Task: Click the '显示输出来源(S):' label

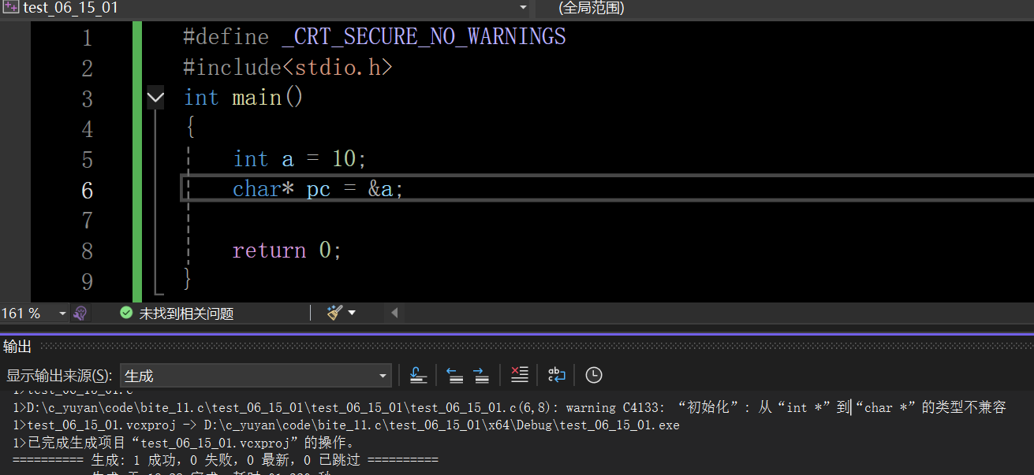Action: [59, 377]
